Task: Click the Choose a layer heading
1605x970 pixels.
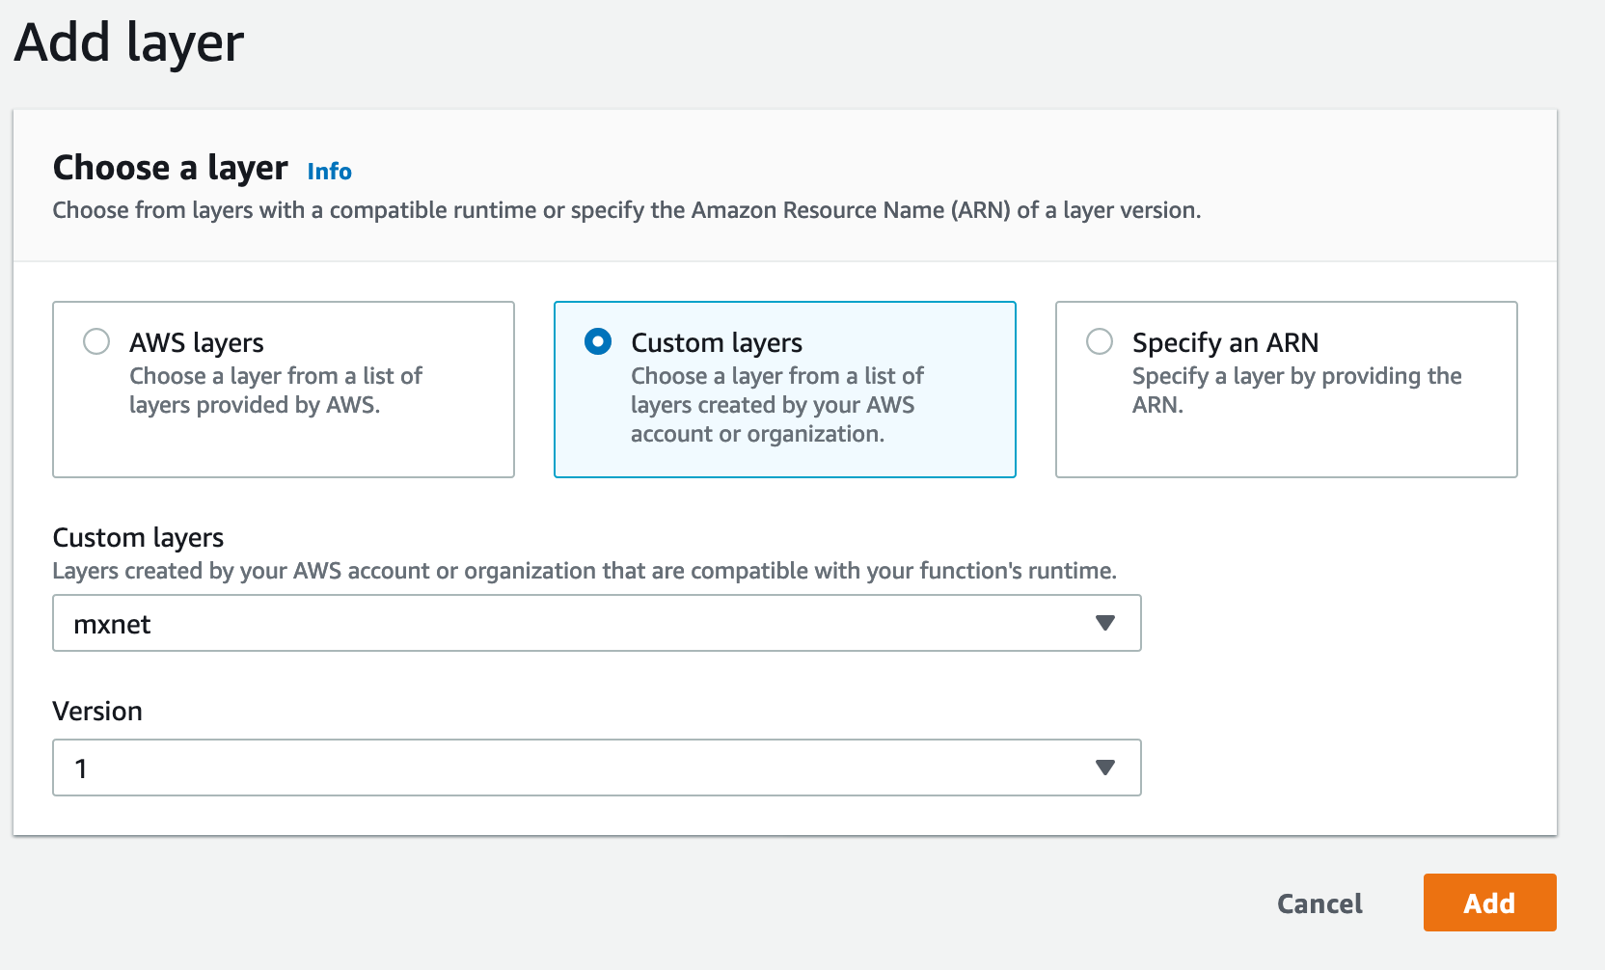Action: coord(170,168)
